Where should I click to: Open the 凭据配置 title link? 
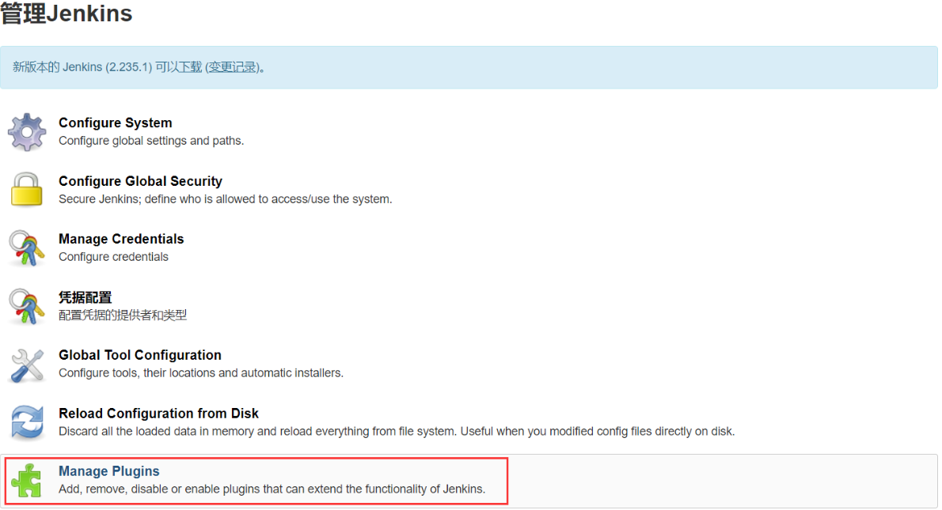click(x=85, y=297)
